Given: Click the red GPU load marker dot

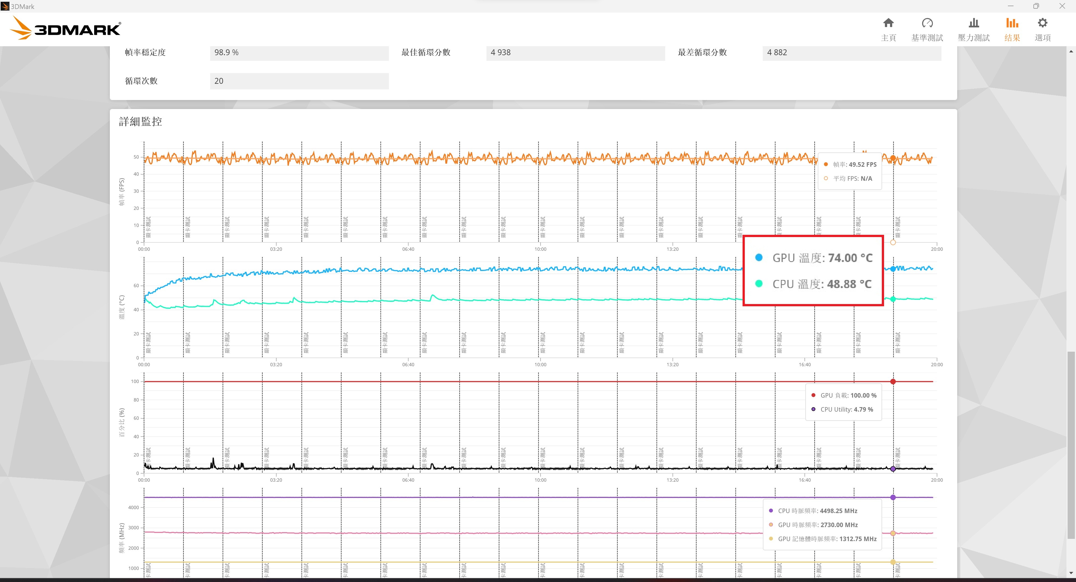Looking at the screenshot, I should 893,381.
